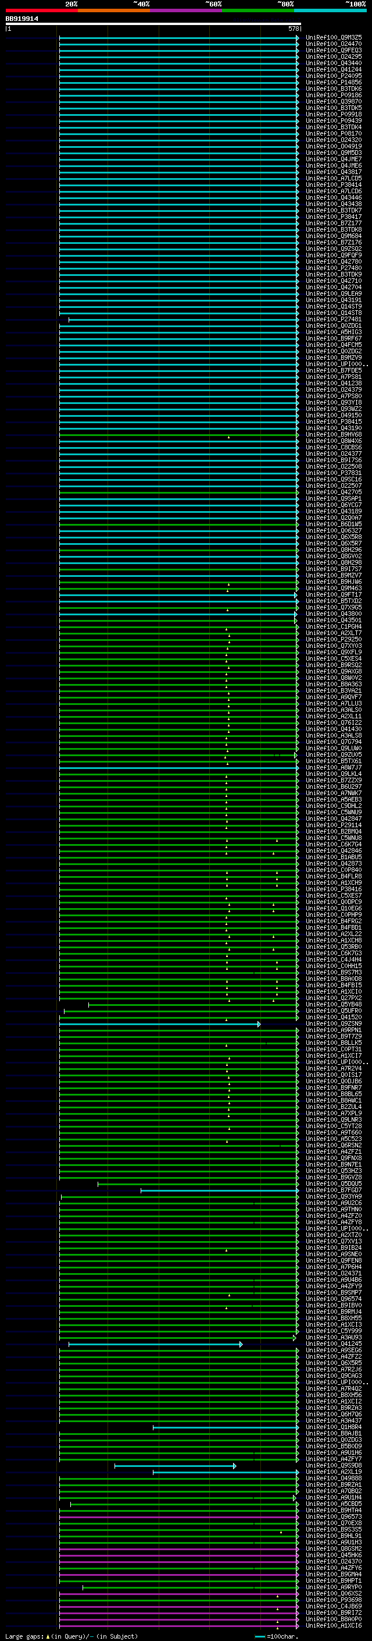The height and width of the screenshot is (1641, 372).
Task: Pick the UniRef100_B7Z177 subject name
Action: click(334, 223)
